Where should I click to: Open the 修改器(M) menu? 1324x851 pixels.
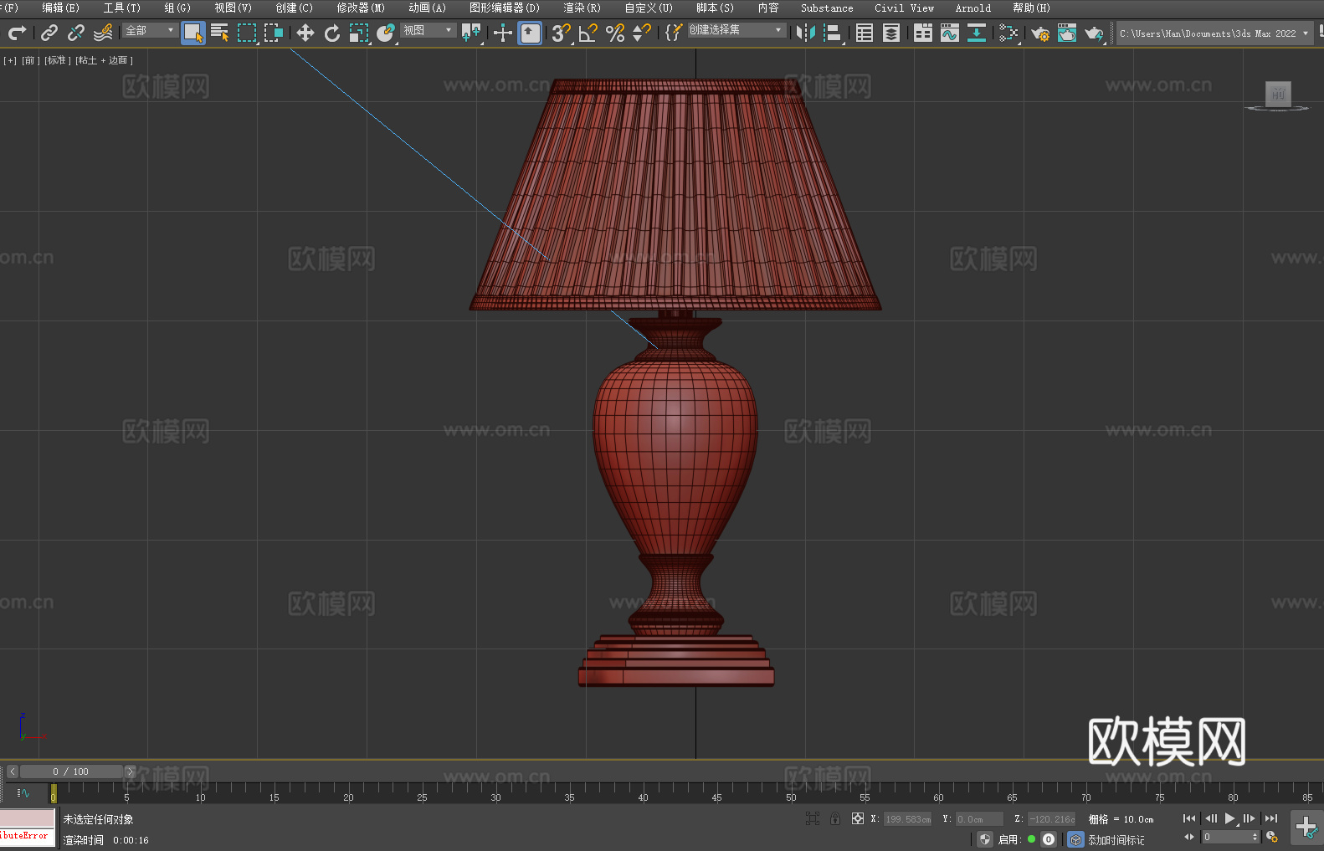[361, 8]
